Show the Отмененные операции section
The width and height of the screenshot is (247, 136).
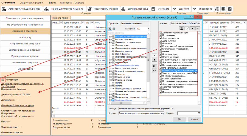tap(25, 62)
